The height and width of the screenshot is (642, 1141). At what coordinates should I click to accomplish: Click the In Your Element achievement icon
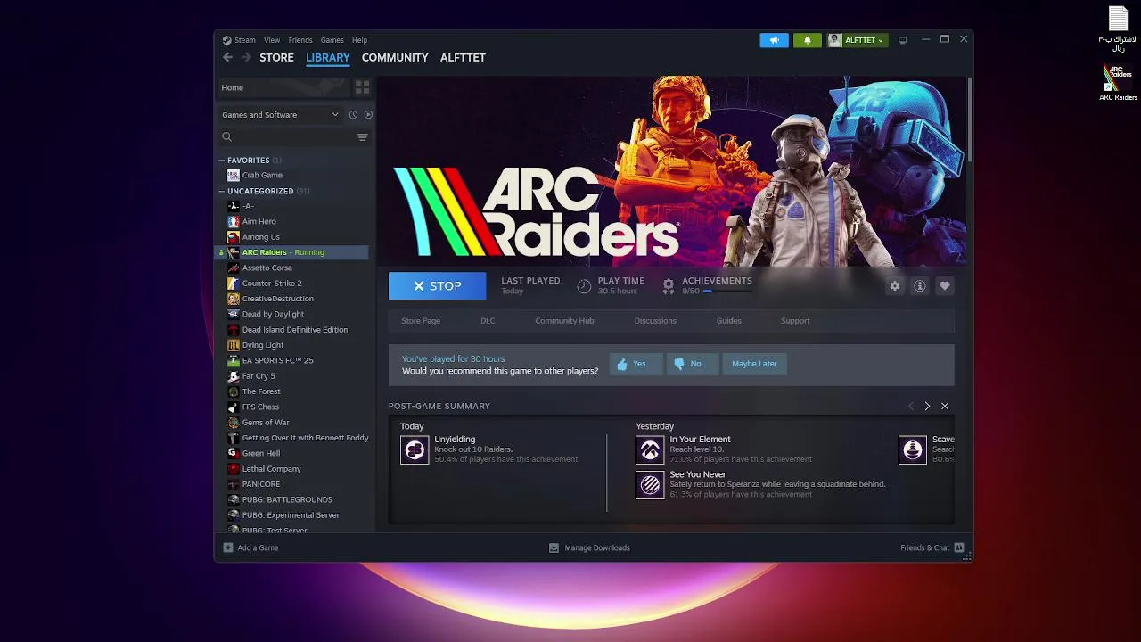pyautogui.click(x=650, y=449)
